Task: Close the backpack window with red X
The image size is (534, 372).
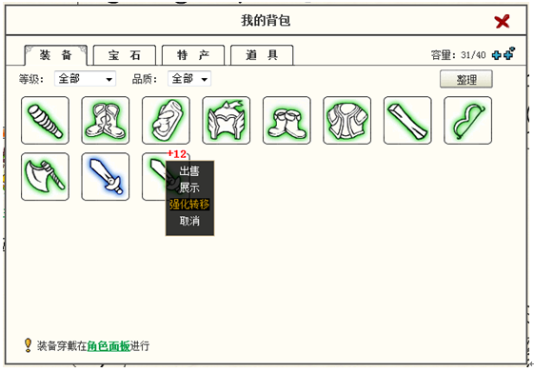Action: click(502, 22)
